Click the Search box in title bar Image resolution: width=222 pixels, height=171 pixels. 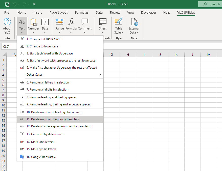(x=210, y=4)
